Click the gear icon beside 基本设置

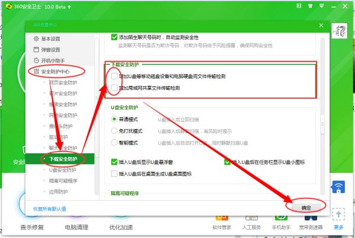point(36,38)
